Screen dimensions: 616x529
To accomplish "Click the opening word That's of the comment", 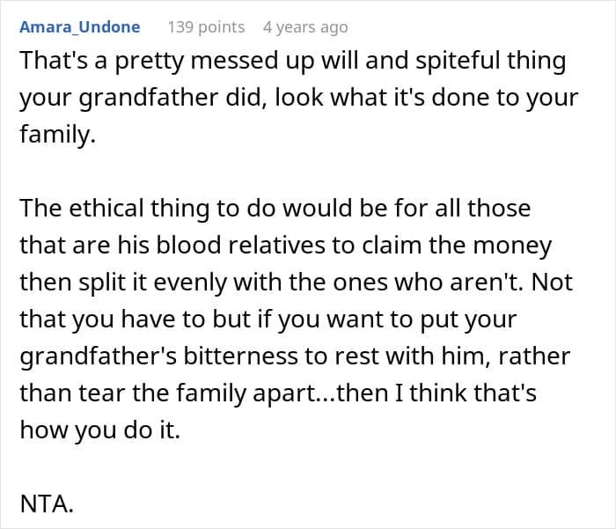I will tap(54, 63).
